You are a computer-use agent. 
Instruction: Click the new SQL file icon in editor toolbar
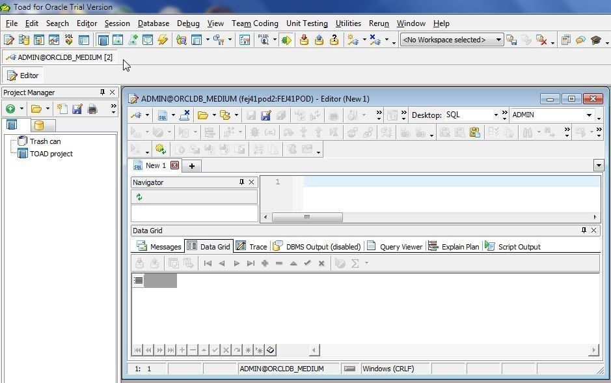(163, 115)
